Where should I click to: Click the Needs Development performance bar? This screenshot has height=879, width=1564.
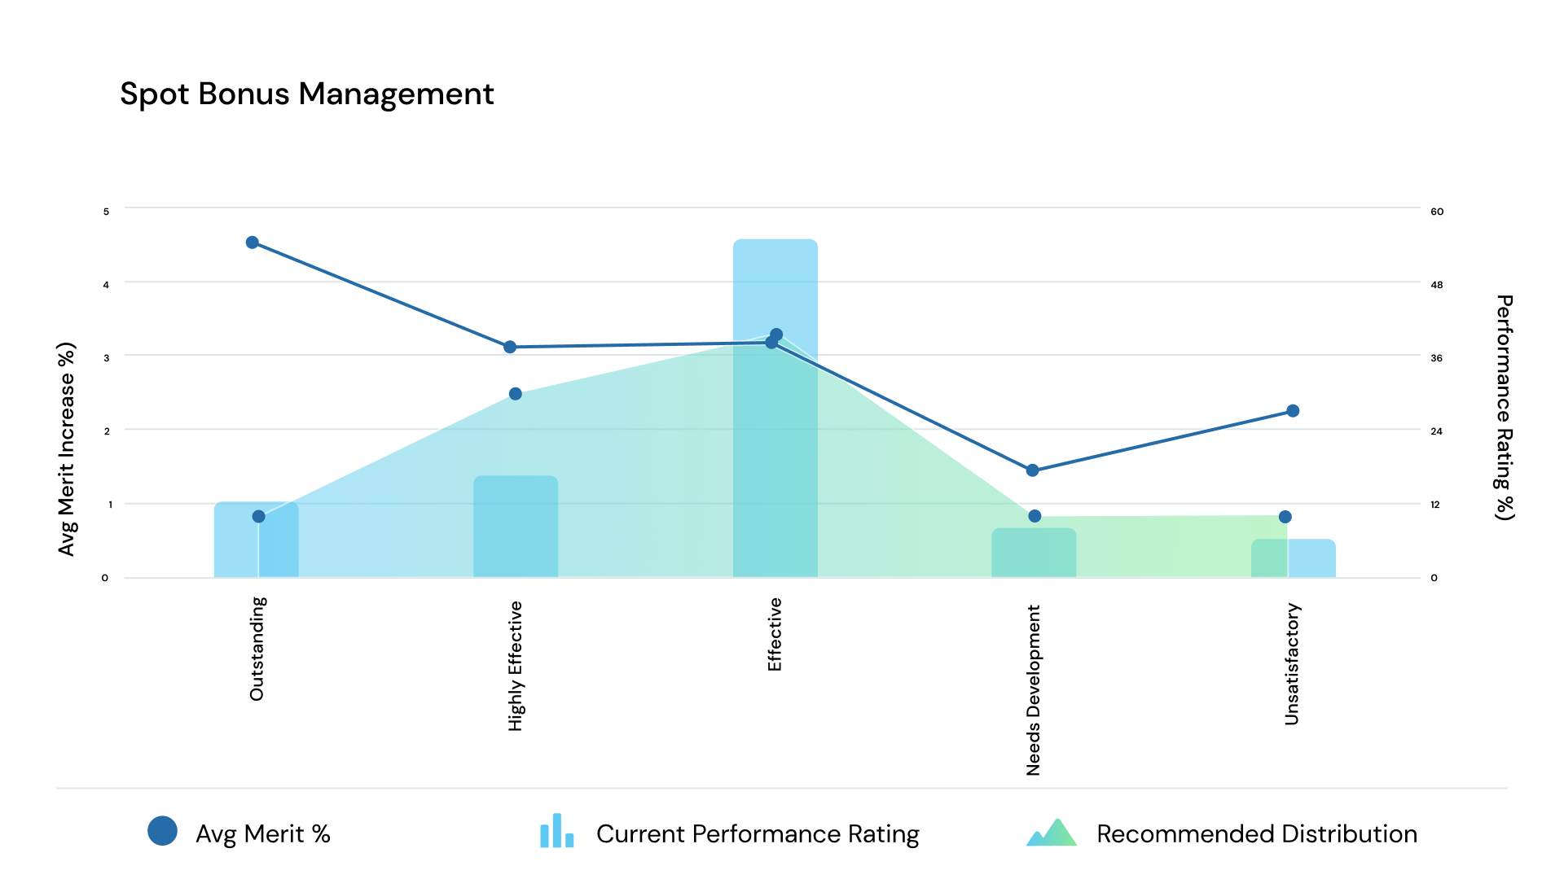tap(1034, 553)
